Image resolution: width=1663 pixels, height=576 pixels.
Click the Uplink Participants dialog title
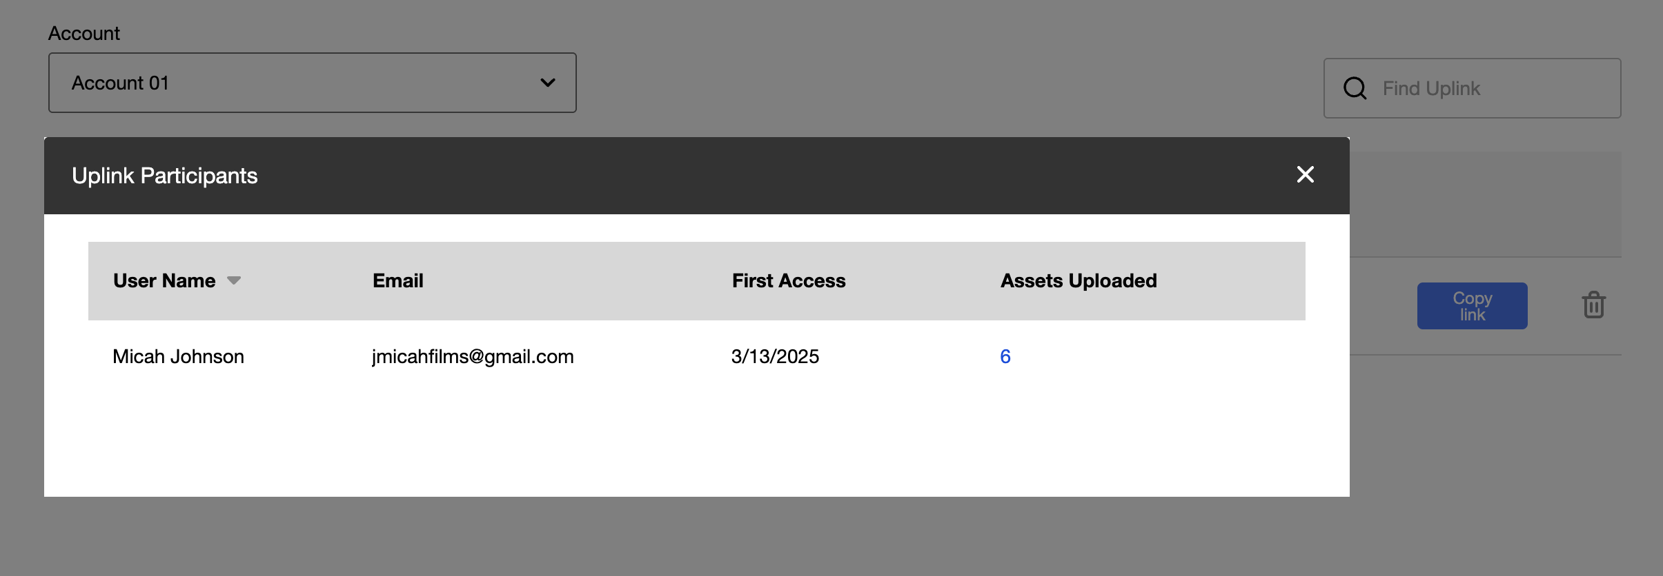(x=165, y=176)
